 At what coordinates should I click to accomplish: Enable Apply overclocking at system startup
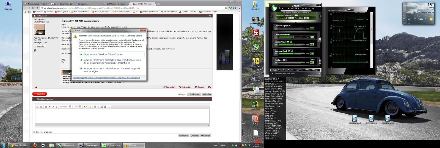point(273,73)
